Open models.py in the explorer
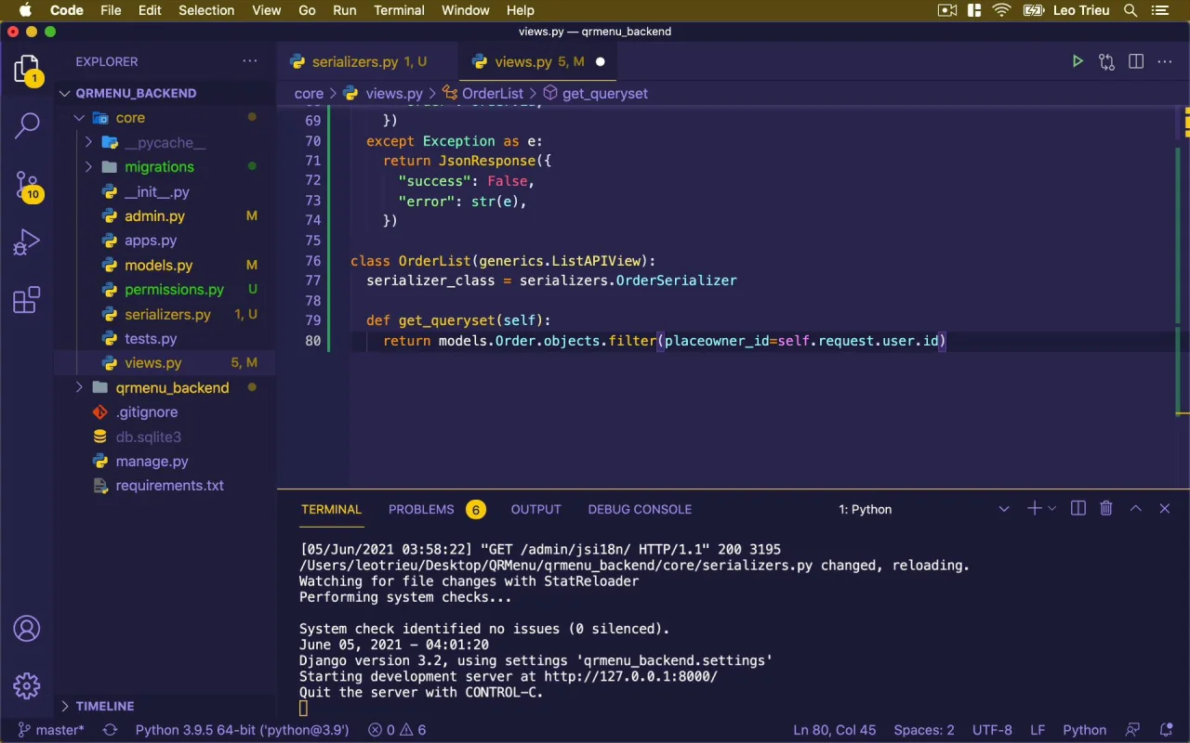 pos(158,266)
